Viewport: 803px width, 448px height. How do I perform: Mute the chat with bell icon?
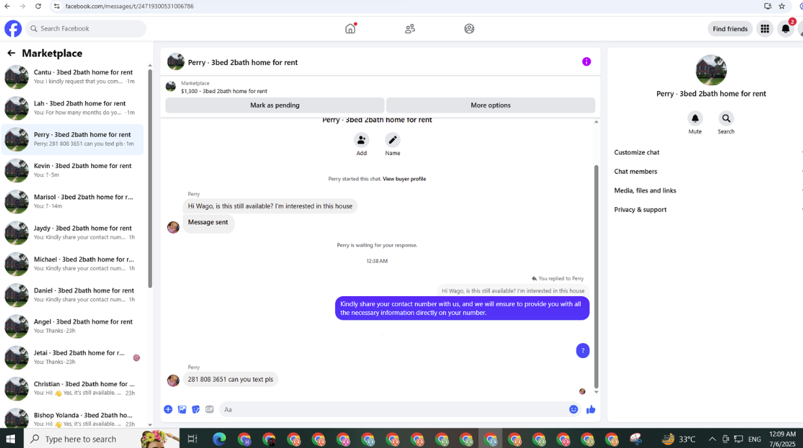click(695, 119)
